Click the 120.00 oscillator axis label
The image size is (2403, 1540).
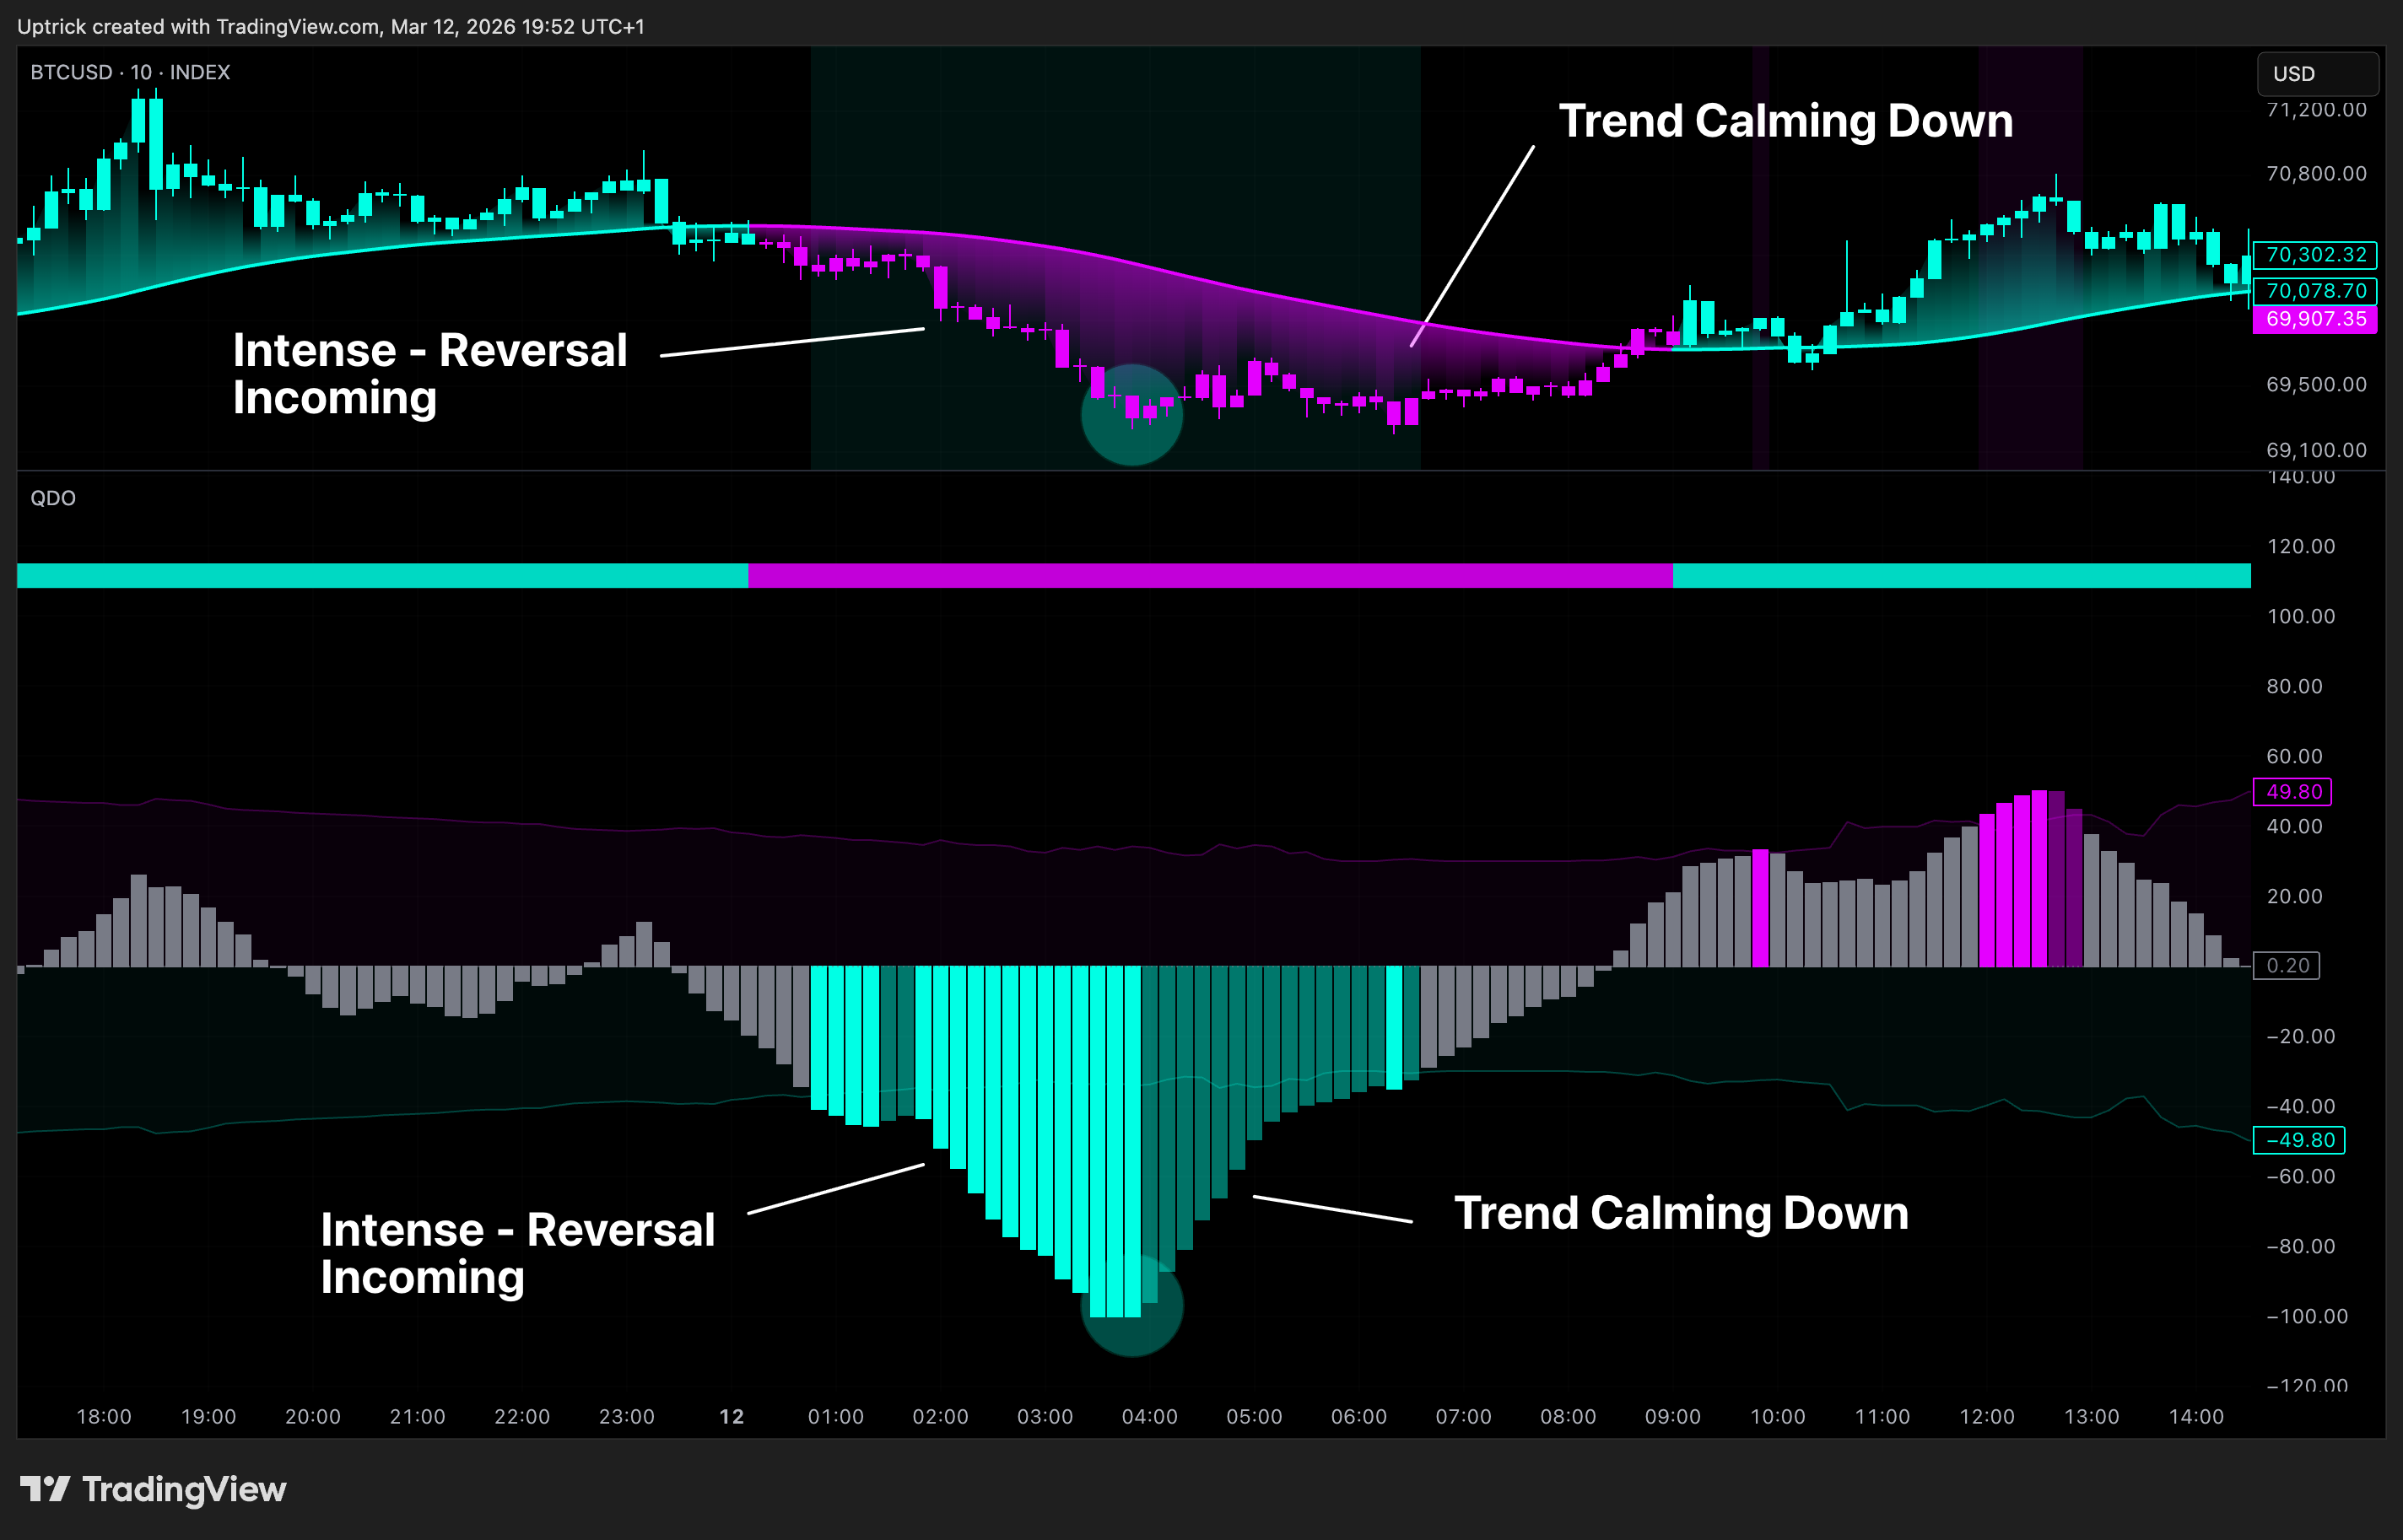[x=2301, y=546]
